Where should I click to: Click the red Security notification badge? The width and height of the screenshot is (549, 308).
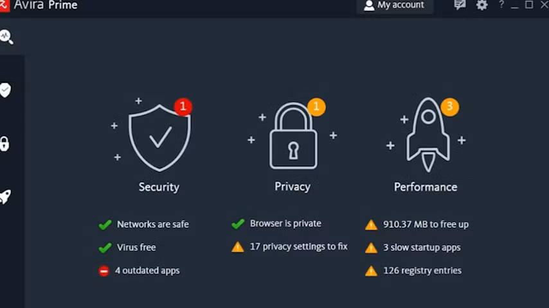(x=183, y=107)
